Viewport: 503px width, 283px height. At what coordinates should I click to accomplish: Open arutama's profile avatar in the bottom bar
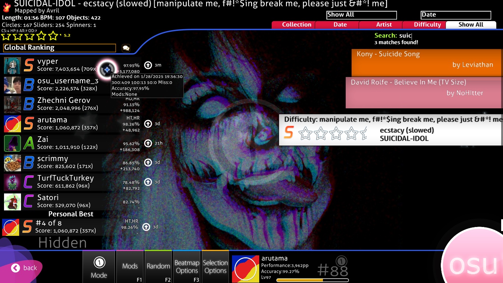click(246, 269)
